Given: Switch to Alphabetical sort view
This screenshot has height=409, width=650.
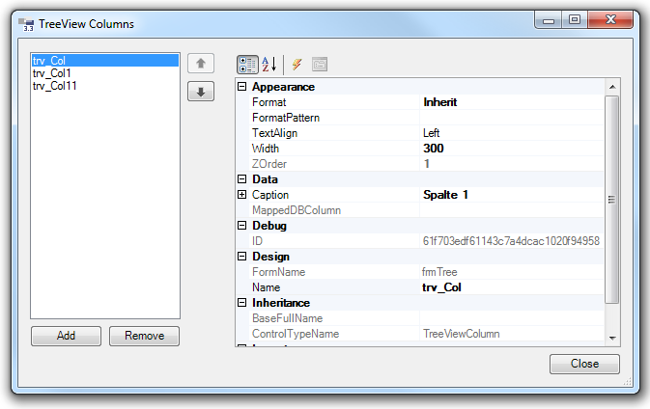Looking at the screenshot, I should coord(268,65).
